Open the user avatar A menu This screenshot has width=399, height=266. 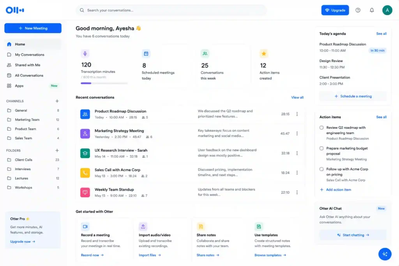[387, 10]
